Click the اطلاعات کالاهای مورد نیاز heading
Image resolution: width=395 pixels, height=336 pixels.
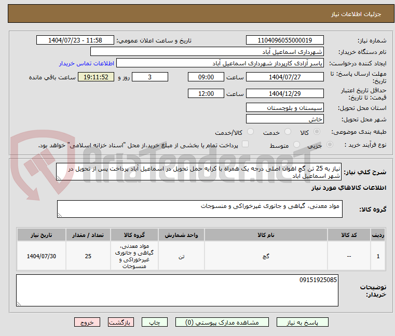pyautogui.click(x=349, y=188)
